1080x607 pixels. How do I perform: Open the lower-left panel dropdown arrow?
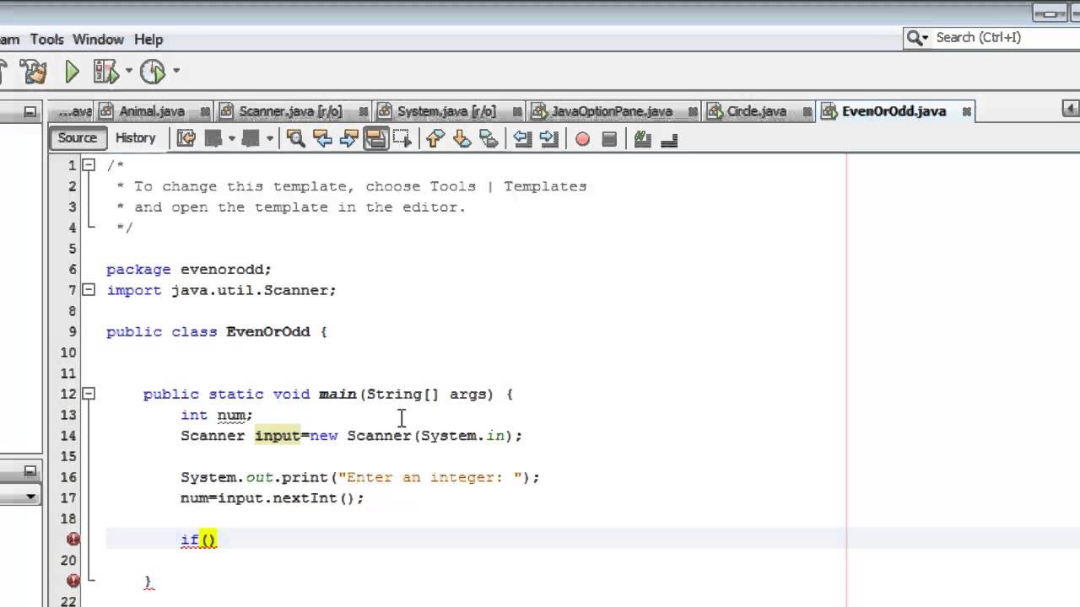pos(30,497)
